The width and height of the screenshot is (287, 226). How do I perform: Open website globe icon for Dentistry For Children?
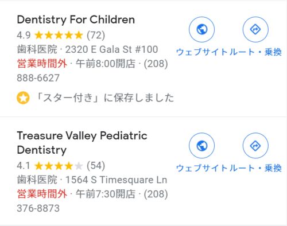coord(201,29)
